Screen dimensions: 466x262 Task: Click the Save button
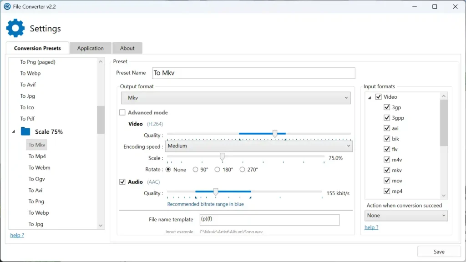(x=438, y=251)
